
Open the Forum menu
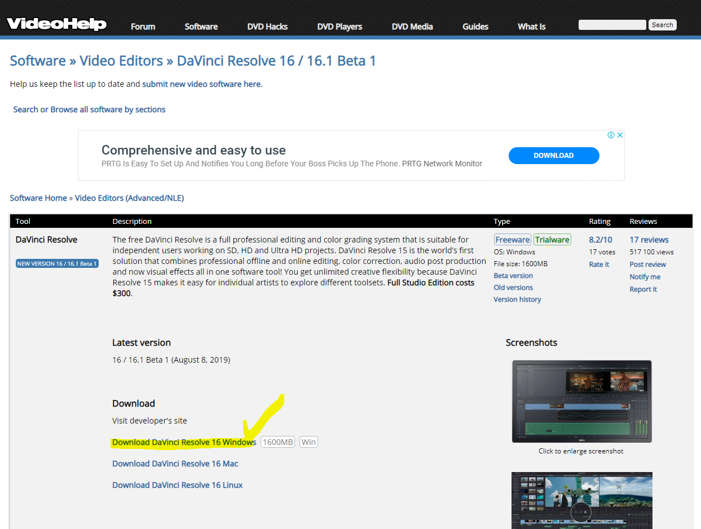[x=143, y=27]
